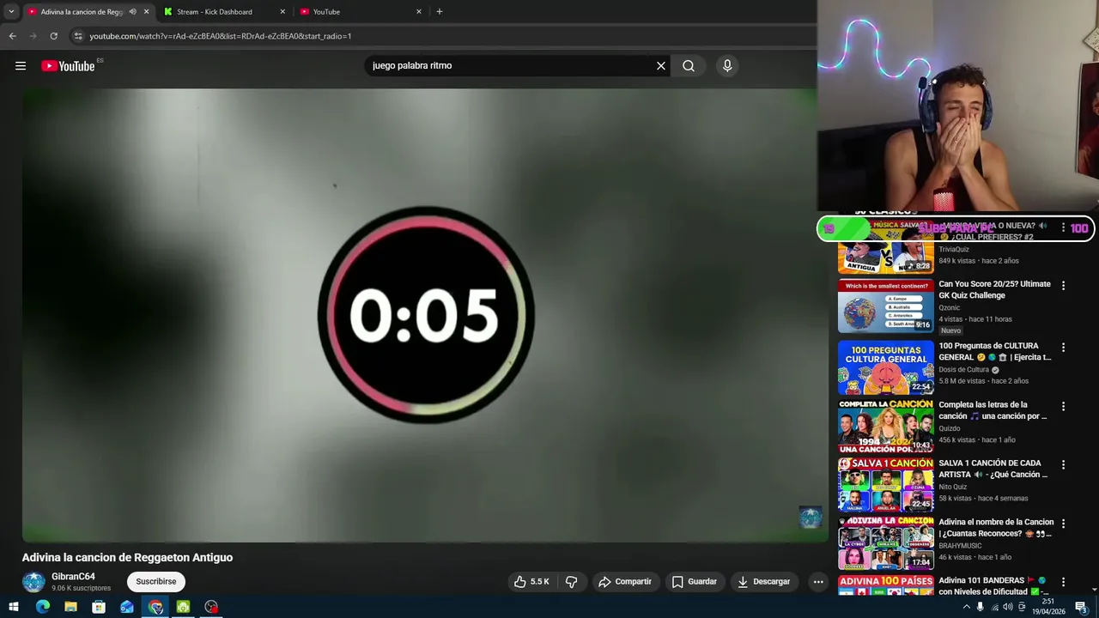This screenshot has width=1099, height=618.
Task: Open the Salva 1 Canción thumbnail
Action: tap(886, 485)
